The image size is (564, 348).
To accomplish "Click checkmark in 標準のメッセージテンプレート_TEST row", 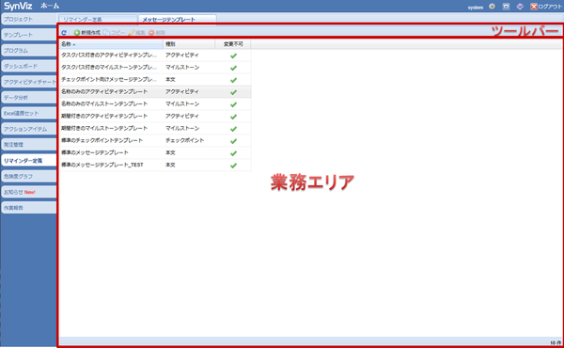I will 233,166.
